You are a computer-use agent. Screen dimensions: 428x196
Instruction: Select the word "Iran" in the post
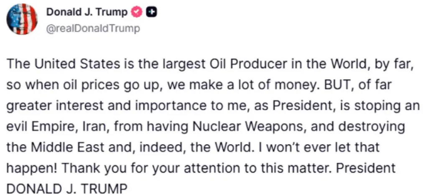tap(76, 127)
